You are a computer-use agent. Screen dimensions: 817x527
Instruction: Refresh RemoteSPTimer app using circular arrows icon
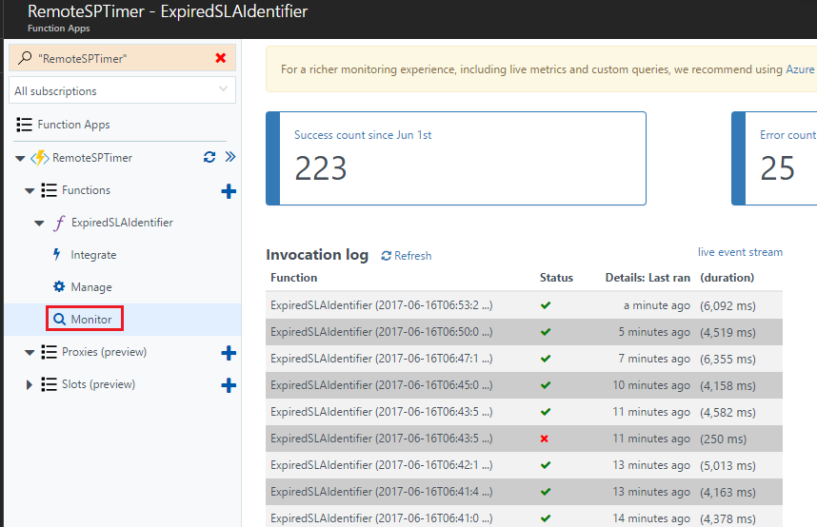209,157
